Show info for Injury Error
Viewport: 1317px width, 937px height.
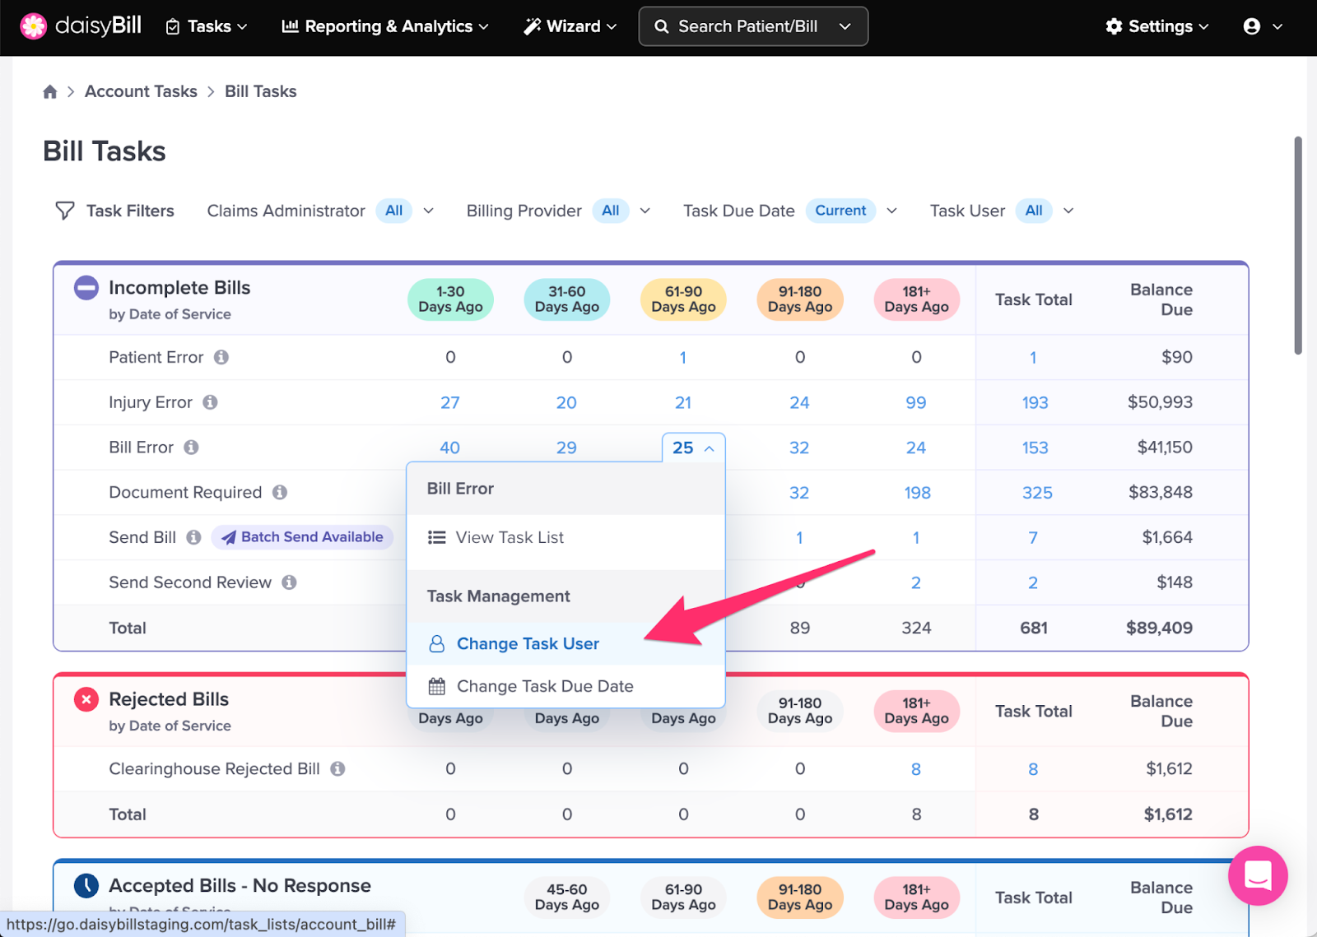(x=210, y=402)
